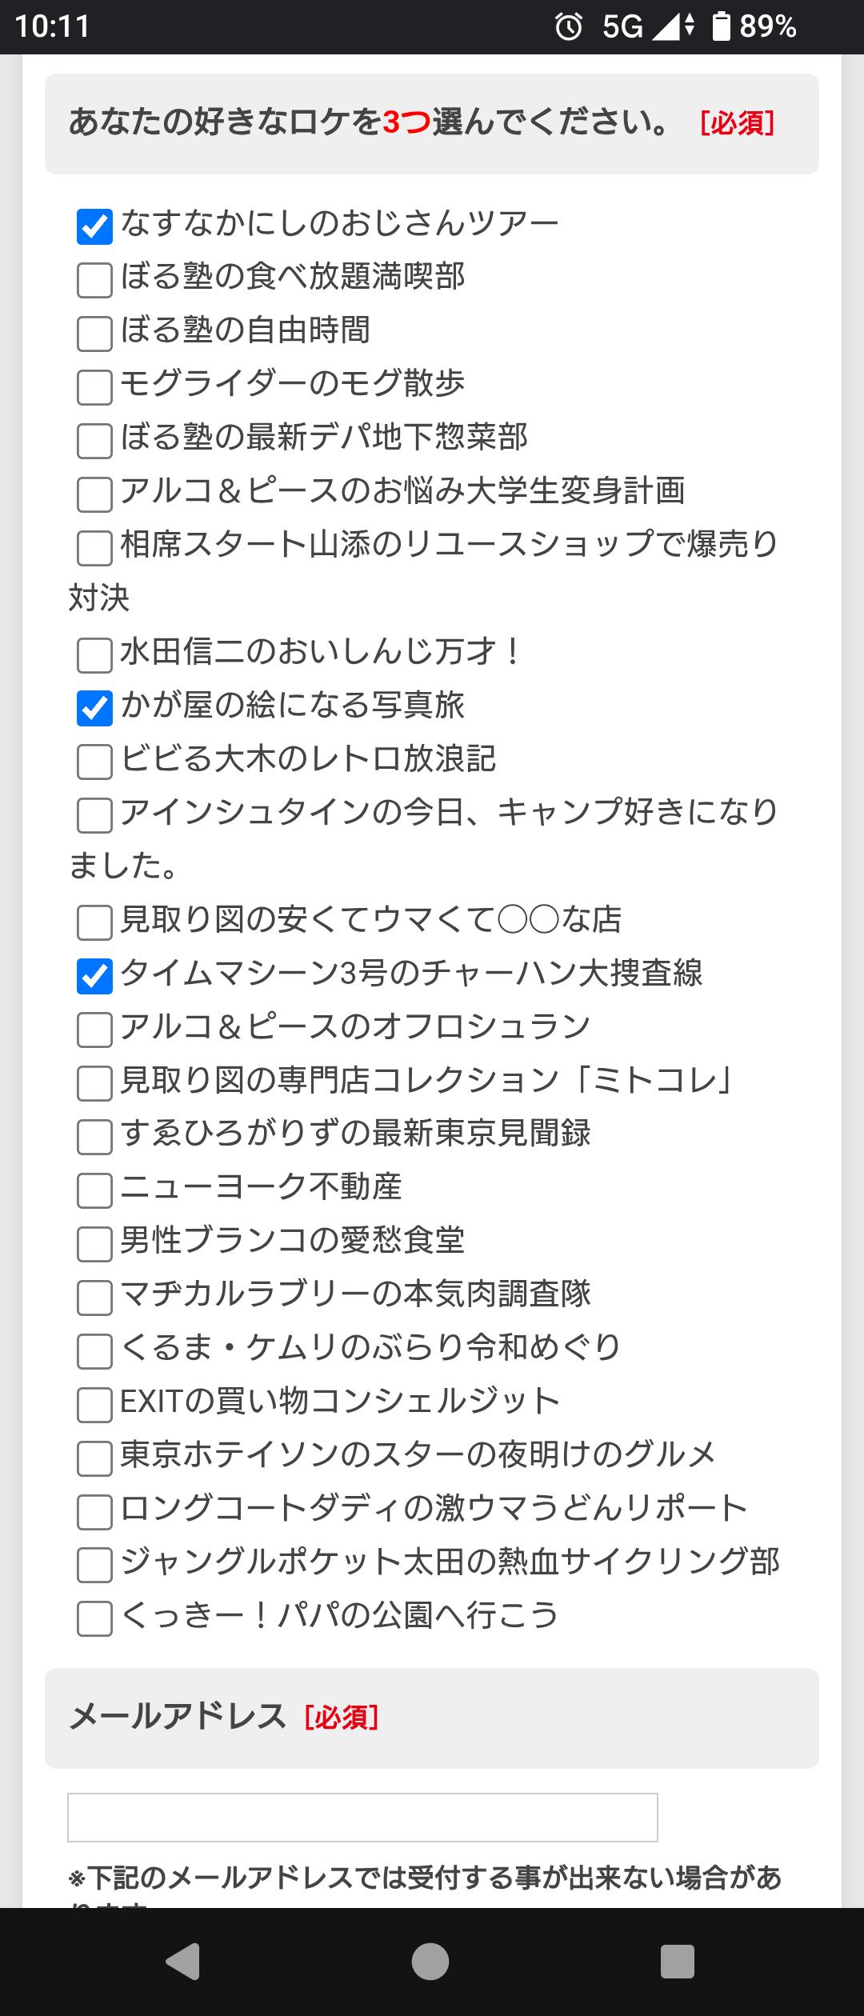Select 男性ブランコの愛愁食堂 checkbox
864x2016 pixels.
coord(94,1244)
